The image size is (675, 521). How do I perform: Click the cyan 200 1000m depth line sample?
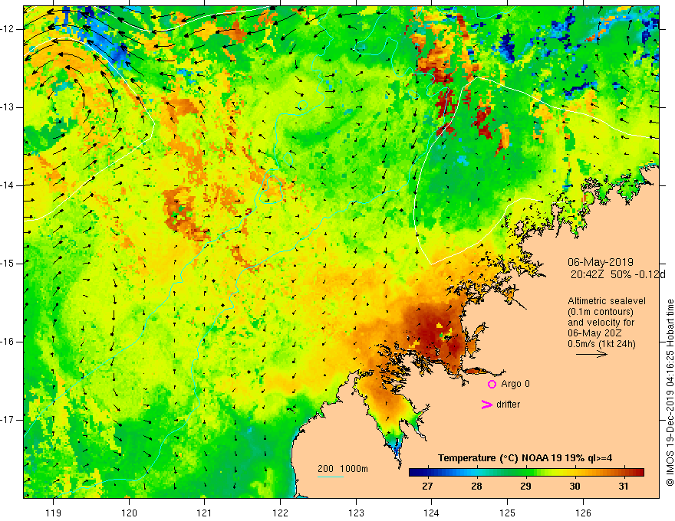tap(330, 477)
